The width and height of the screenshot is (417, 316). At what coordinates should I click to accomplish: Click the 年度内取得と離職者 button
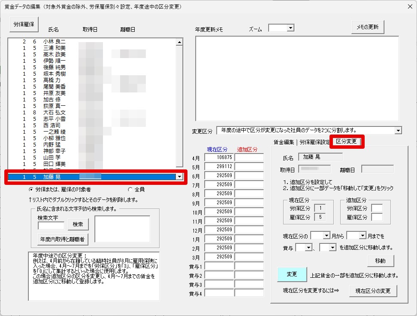tap(62, 239)
